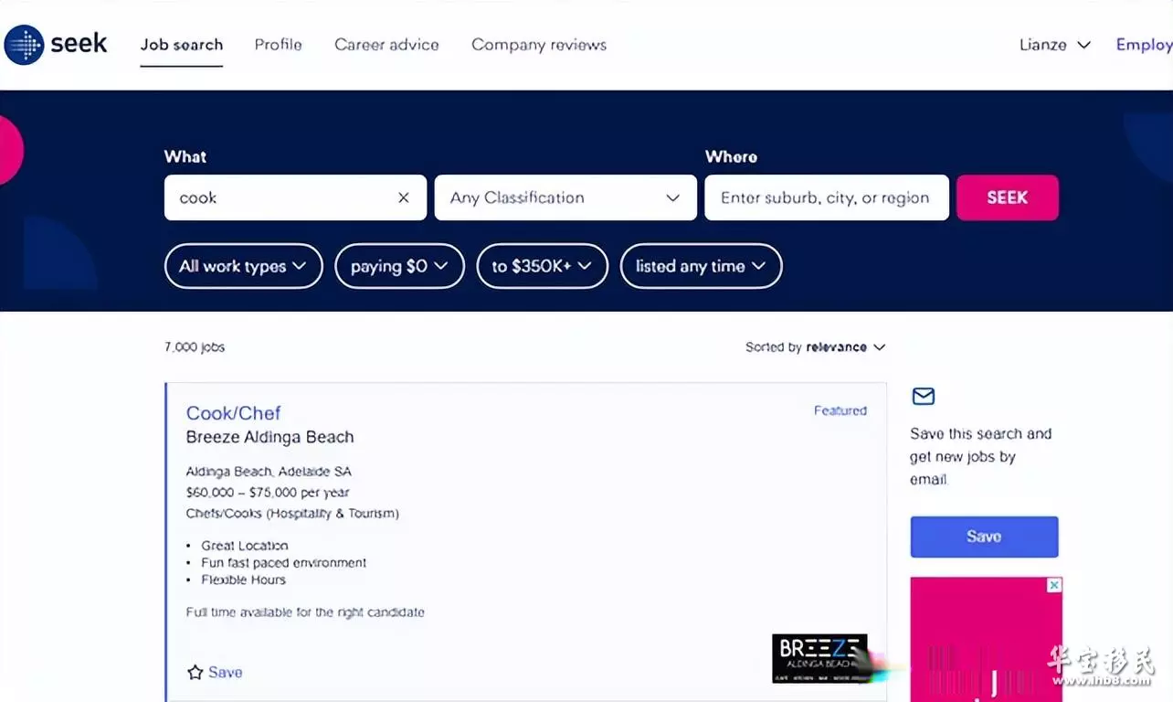Click the Where location input field
Image resolution: width=1173 pixels, height=702 pixels.
[827, 197]
